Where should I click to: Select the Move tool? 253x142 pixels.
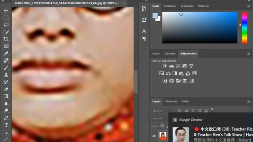pyautogui.click(x=6, y=11)
